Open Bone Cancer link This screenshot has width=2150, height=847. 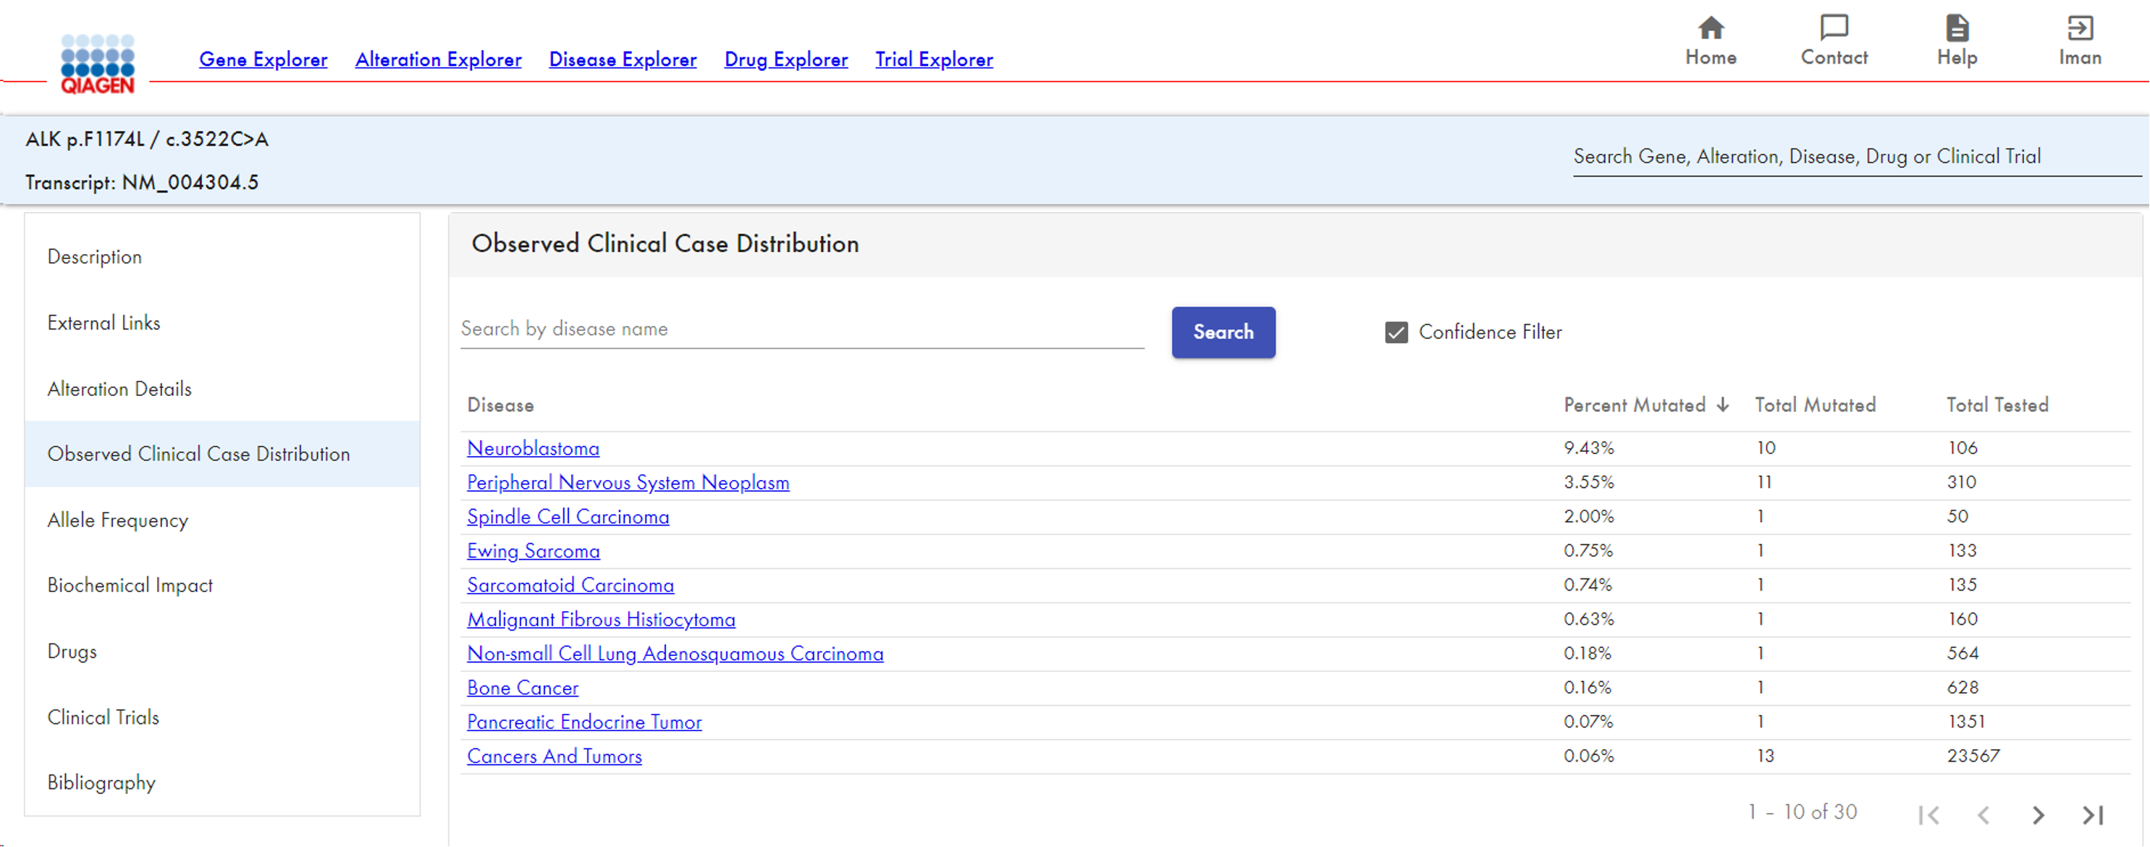coord(523,688)
